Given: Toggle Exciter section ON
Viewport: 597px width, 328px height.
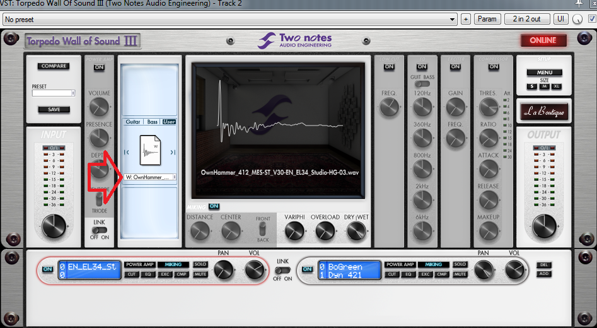Looking at the screenshot, I should (x=455, y=67).
